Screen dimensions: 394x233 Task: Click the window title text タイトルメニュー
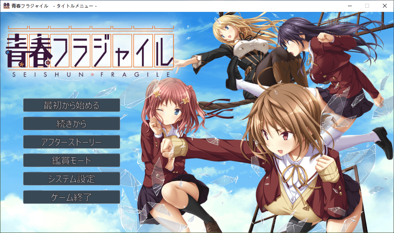[76, 6]
